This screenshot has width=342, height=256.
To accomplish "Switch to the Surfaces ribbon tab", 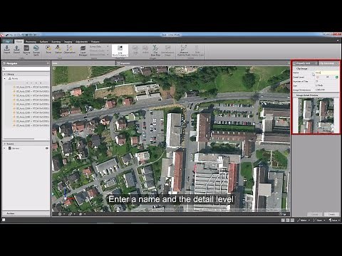I will [x=43, y=42].
